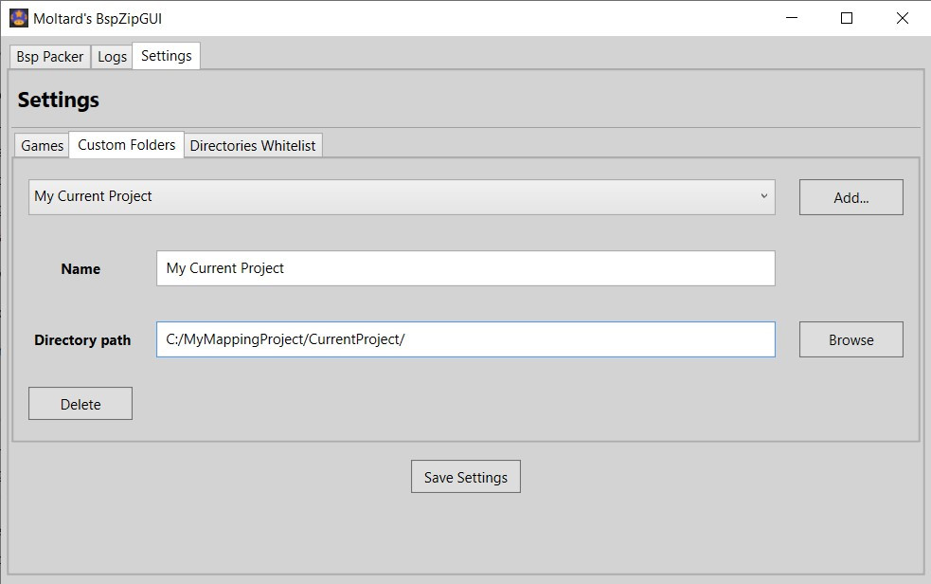Click the Name input field
931x584 pixels.
(x=464, y=268)
